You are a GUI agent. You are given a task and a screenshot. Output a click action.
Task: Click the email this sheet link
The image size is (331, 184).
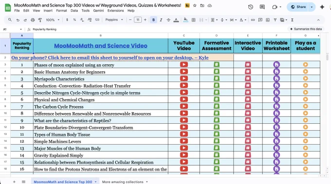click(x=110, y=57)
